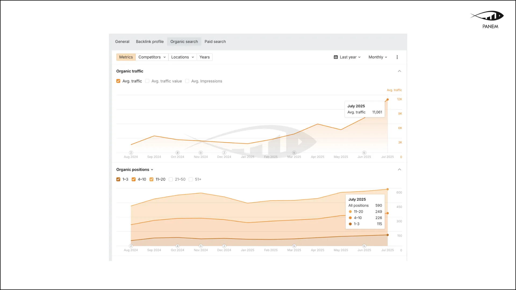The image size is (516, 290).
Task: Click the Mar 2025 Google marker in positions chart
Action: (294, 246)
